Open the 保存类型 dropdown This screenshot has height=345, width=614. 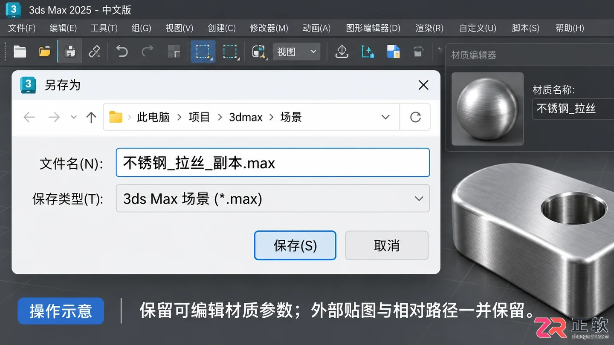[x=273, y=198]
